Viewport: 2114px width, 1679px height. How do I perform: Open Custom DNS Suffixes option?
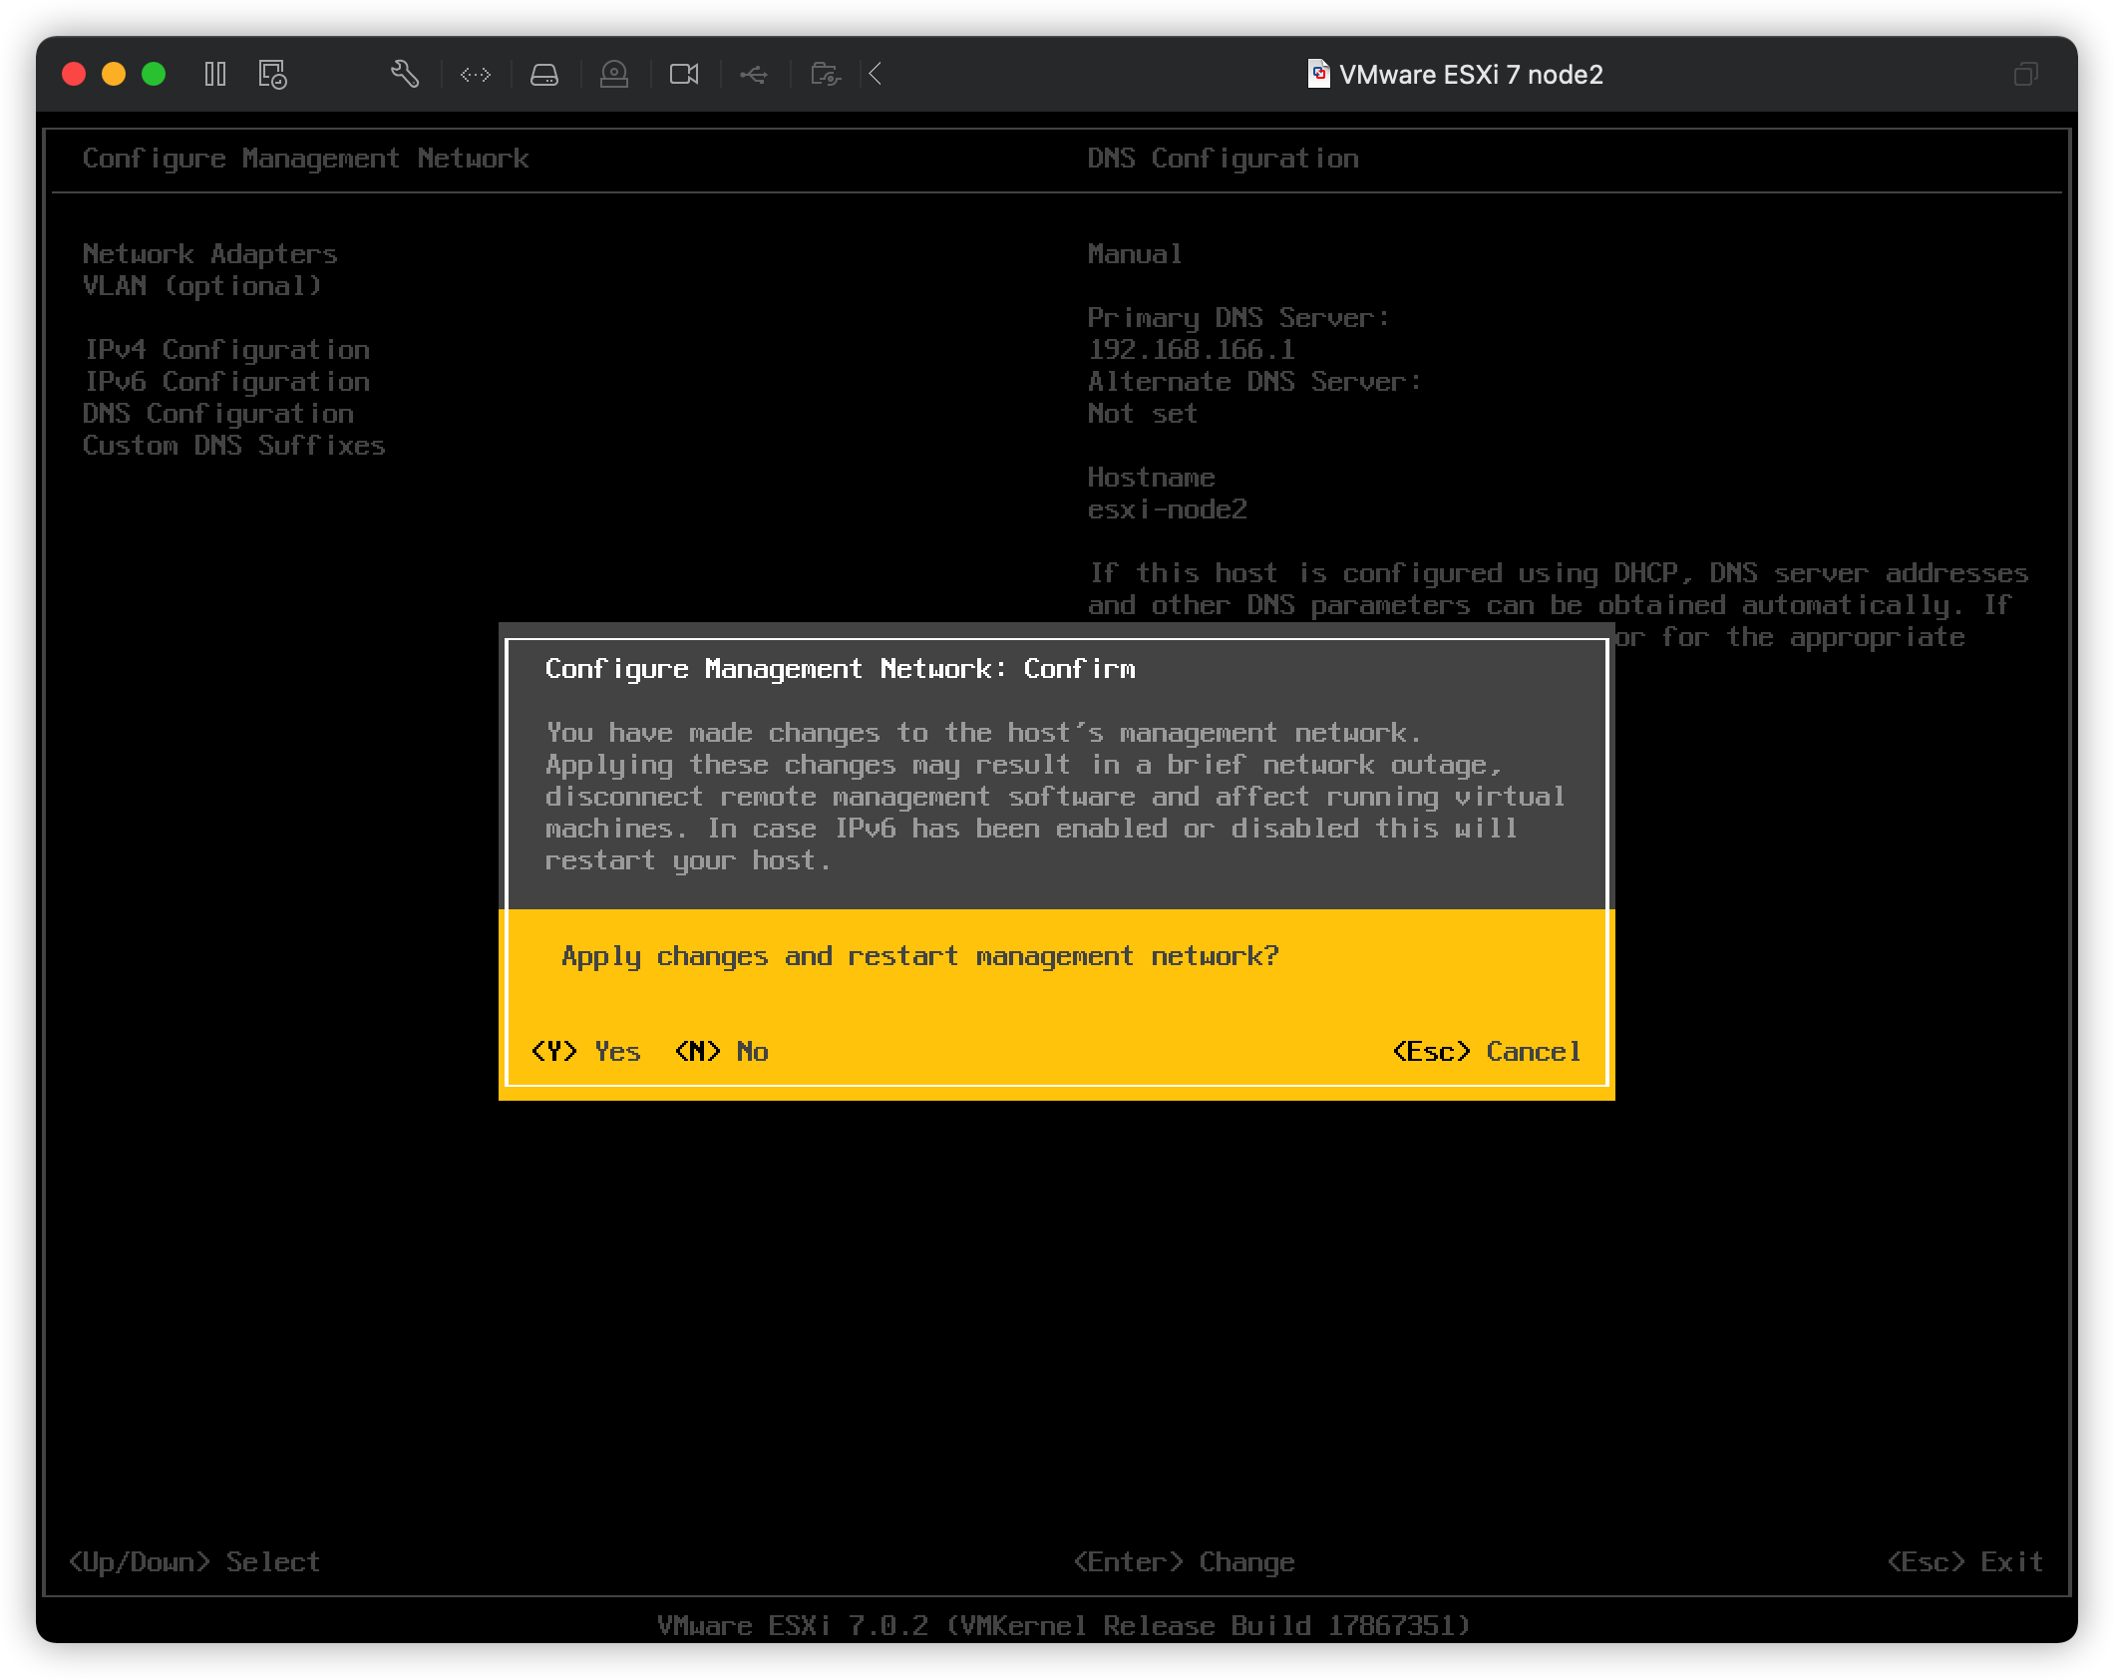[x=234, y=446]
